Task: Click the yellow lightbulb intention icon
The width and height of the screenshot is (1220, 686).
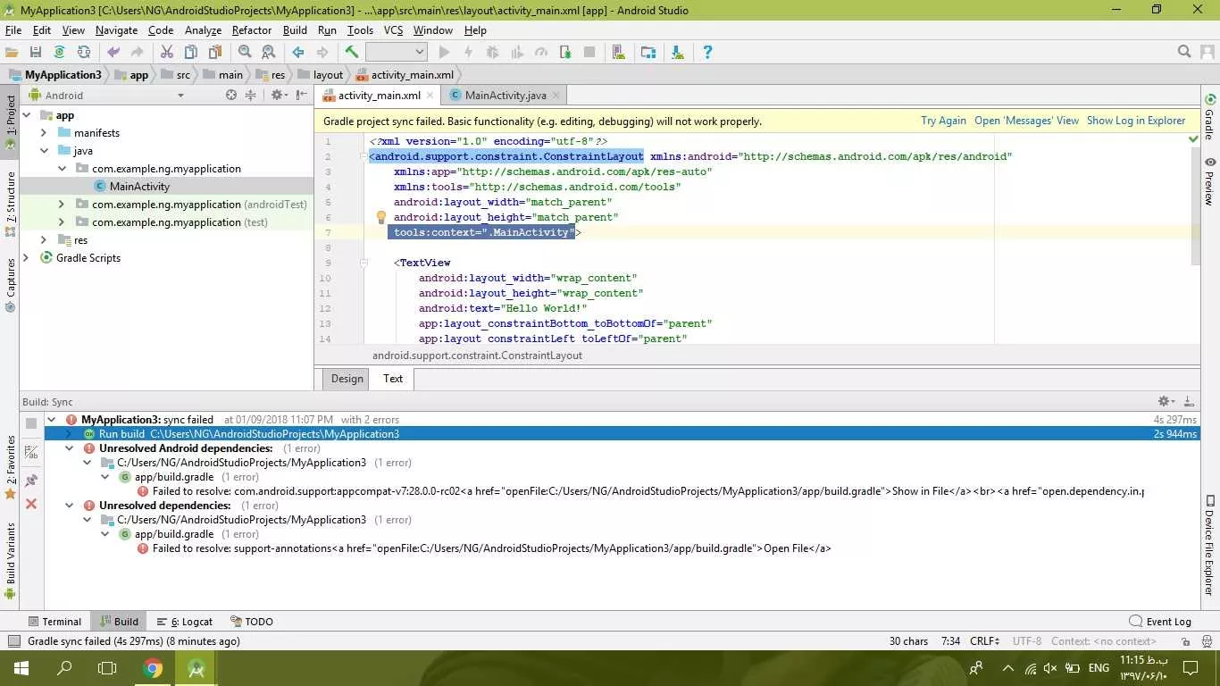Action: pyautogui.click(x=380, y=217)
